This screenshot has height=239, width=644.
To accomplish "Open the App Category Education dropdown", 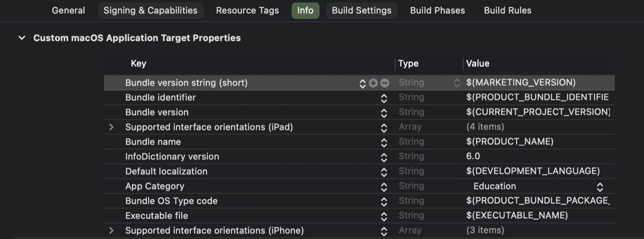I will (x=537, y=186).
